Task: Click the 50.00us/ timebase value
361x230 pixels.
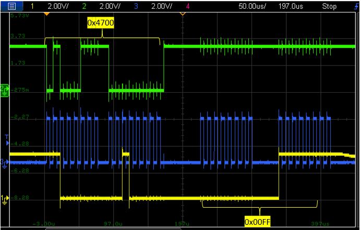Action: (x=252, y=6)
